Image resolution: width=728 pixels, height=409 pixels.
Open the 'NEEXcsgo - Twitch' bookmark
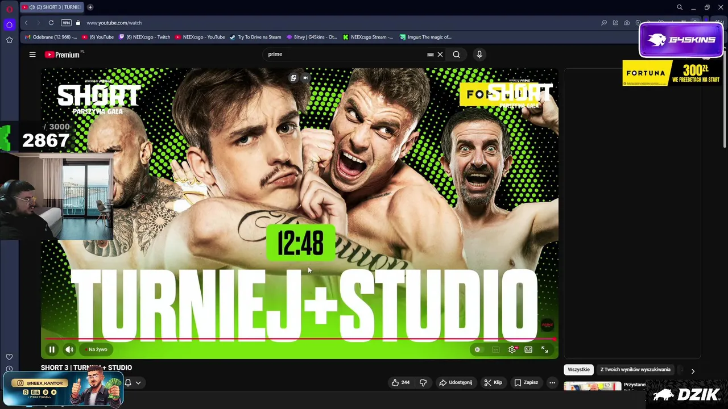pyautogui.click(x=144, y=37)
